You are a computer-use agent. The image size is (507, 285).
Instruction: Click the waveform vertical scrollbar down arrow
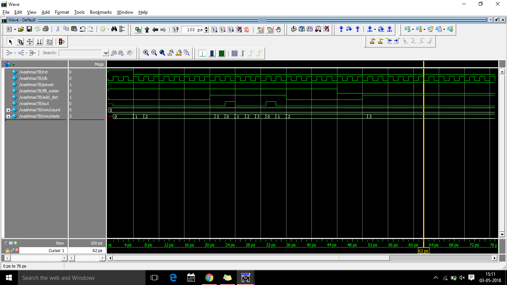(x=502, y=235)
